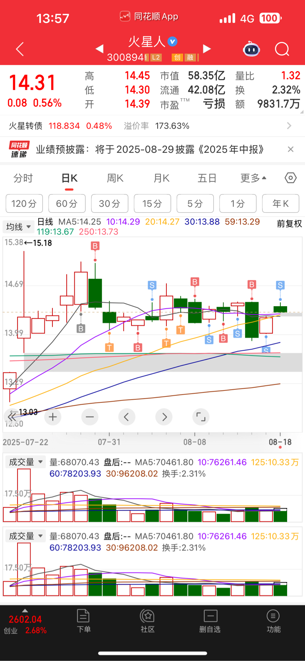Expand the 创业 index bar arrow
The width and height of the screenshot is (305, 661).
pos(25,610)
